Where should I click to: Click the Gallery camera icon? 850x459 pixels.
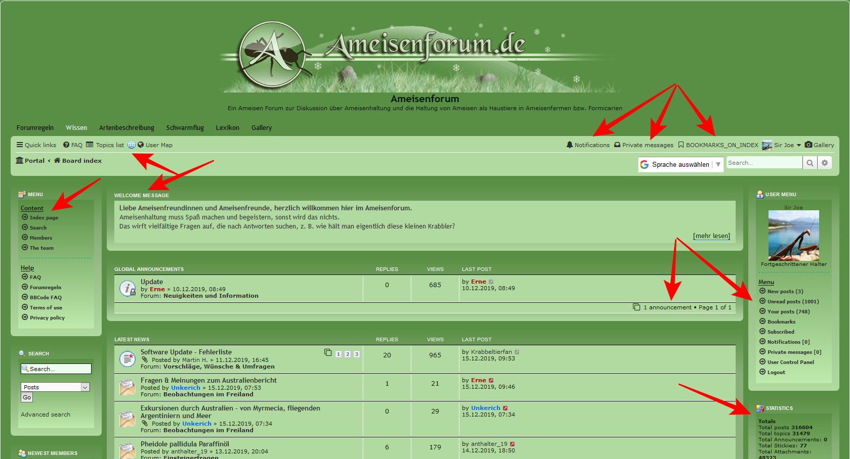809,145
